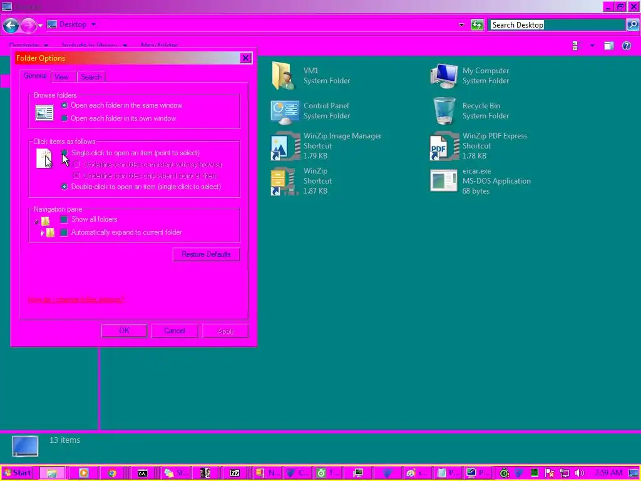Select the My Computer icon
Screen dimensions: 641x481
tap(444, 76)
